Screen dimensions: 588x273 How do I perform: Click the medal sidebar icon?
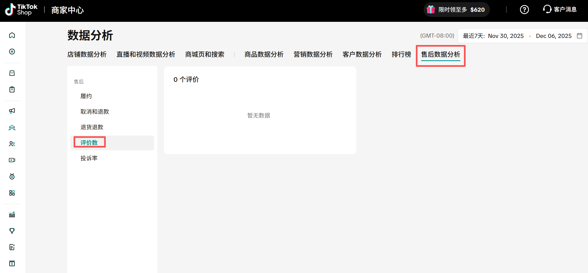click(x=12, y=176)
